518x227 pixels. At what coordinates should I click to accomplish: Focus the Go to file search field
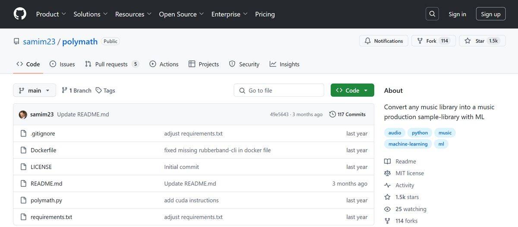(x=279, y=90)
